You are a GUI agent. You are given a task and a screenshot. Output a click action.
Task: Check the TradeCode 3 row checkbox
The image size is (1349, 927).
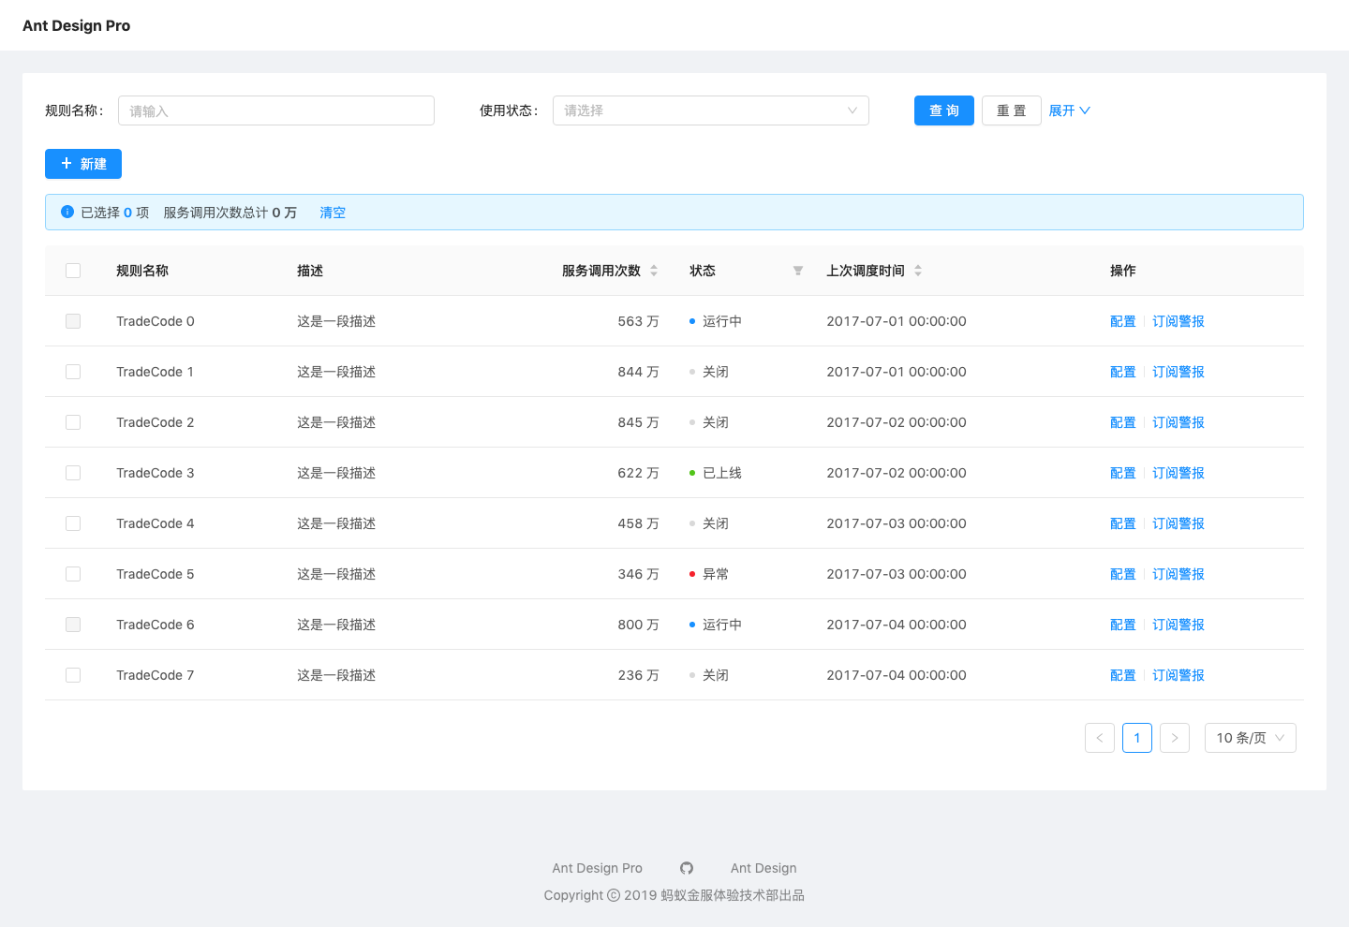click(73, 473)
